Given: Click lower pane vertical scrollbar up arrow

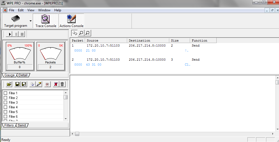Looking at the screenshot, I should (277, 77).
